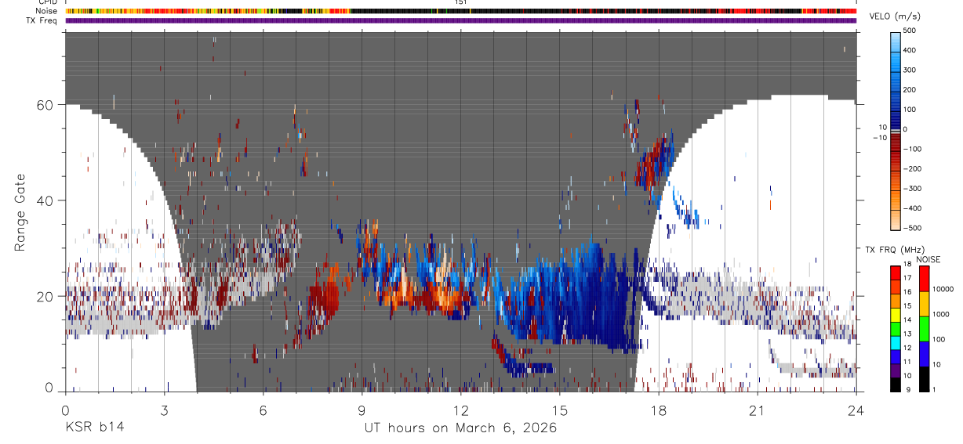Click the y-axis tick label 20
Image resolution: width=963 pixels, height=444 pixels.
[45, 296]
